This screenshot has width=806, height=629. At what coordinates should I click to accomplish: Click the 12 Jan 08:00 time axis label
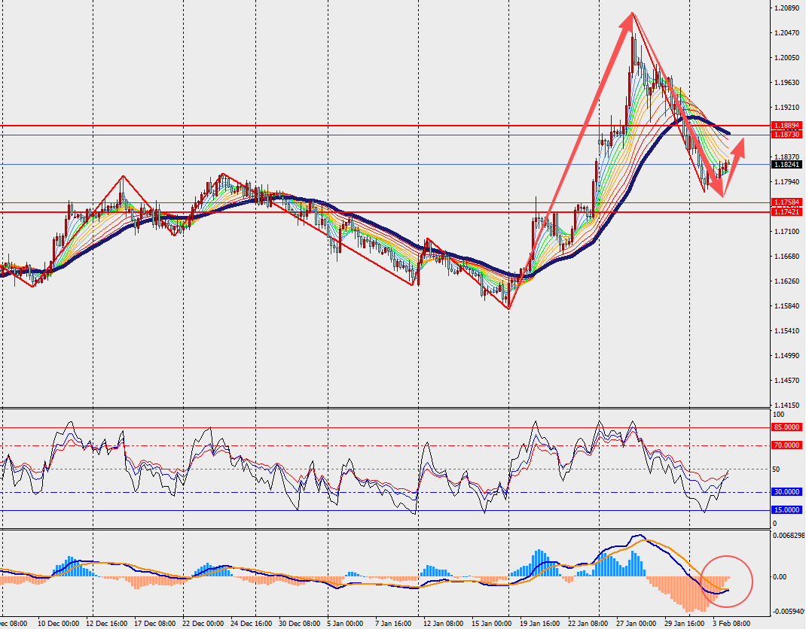point(442,623)
